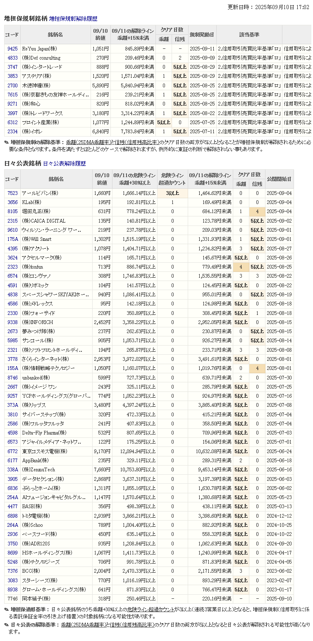Select the 2025-03-13 start date cell
This screenshot has width=313, height=641.
(x=279, y=507)
